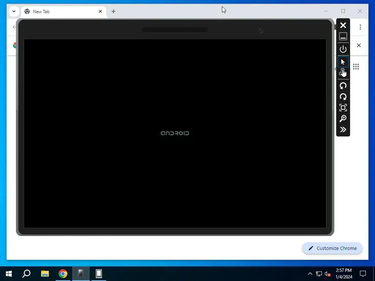Screen dimensions: 375x281
Task: Maximize the Chrome window
Action: coord(343,11)
